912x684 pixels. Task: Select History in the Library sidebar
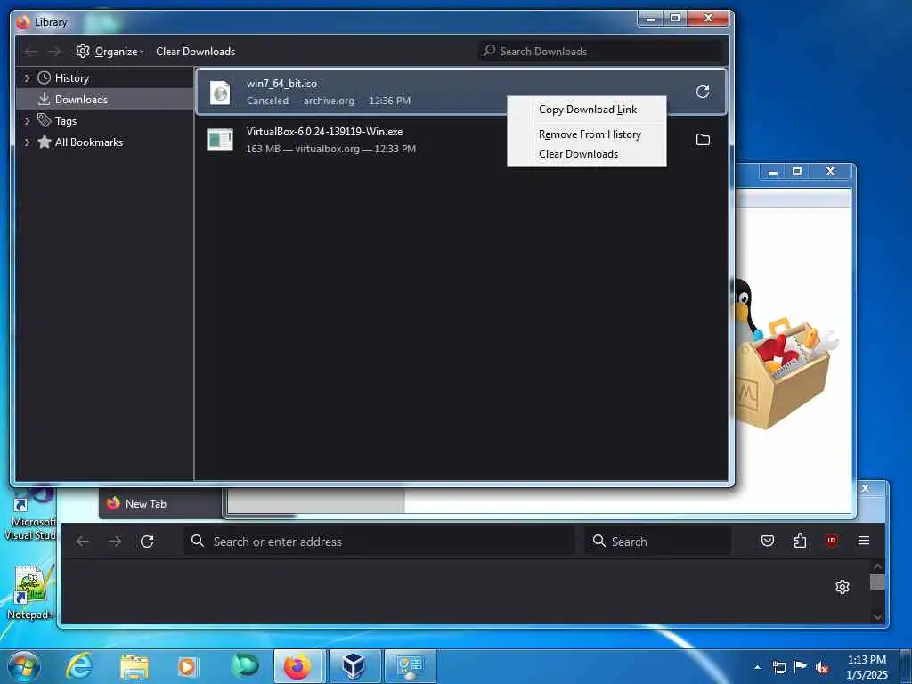71,78
